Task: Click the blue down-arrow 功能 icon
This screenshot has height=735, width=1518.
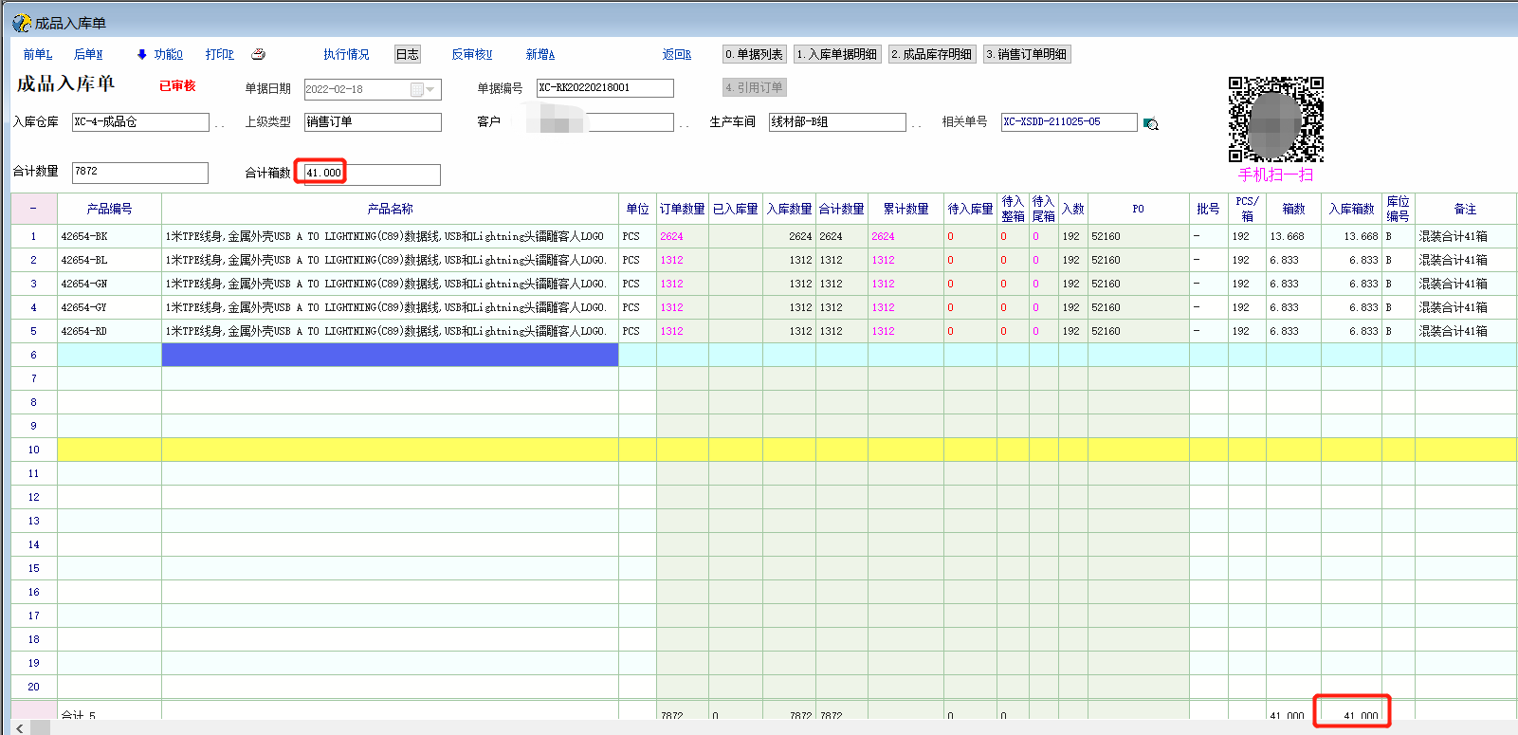Action: (142, 54)
